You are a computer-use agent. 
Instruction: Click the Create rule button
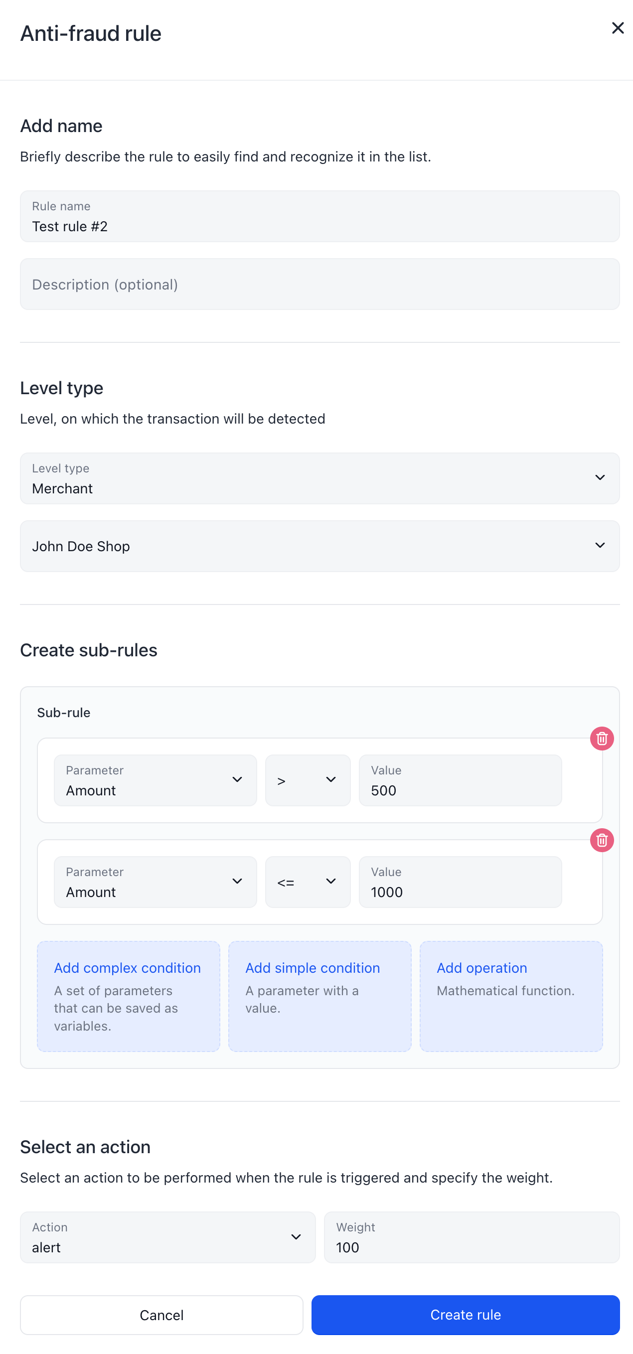pyautogui.click(x=466, y=1315)
